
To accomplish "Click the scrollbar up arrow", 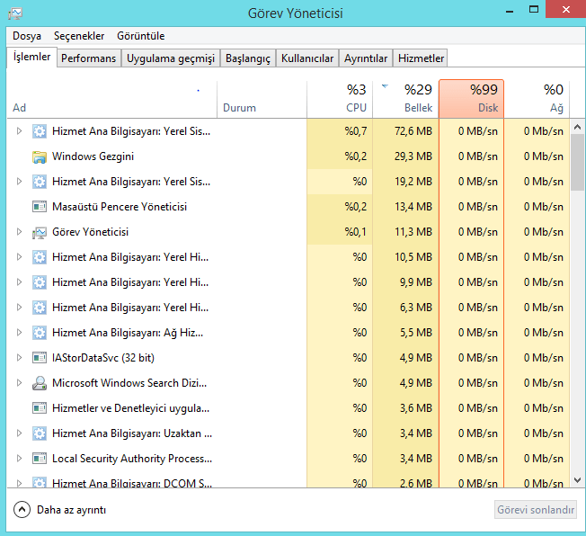I will 577,127.
